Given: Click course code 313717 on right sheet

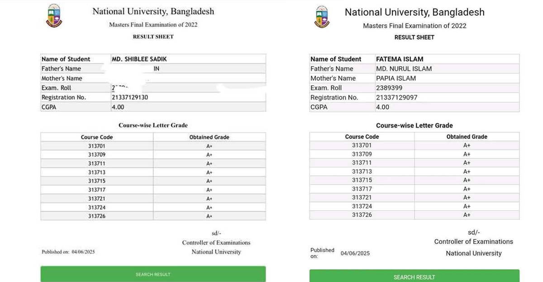Looking at the screenshot, I should pyautogui.click(x=362, y=189).
